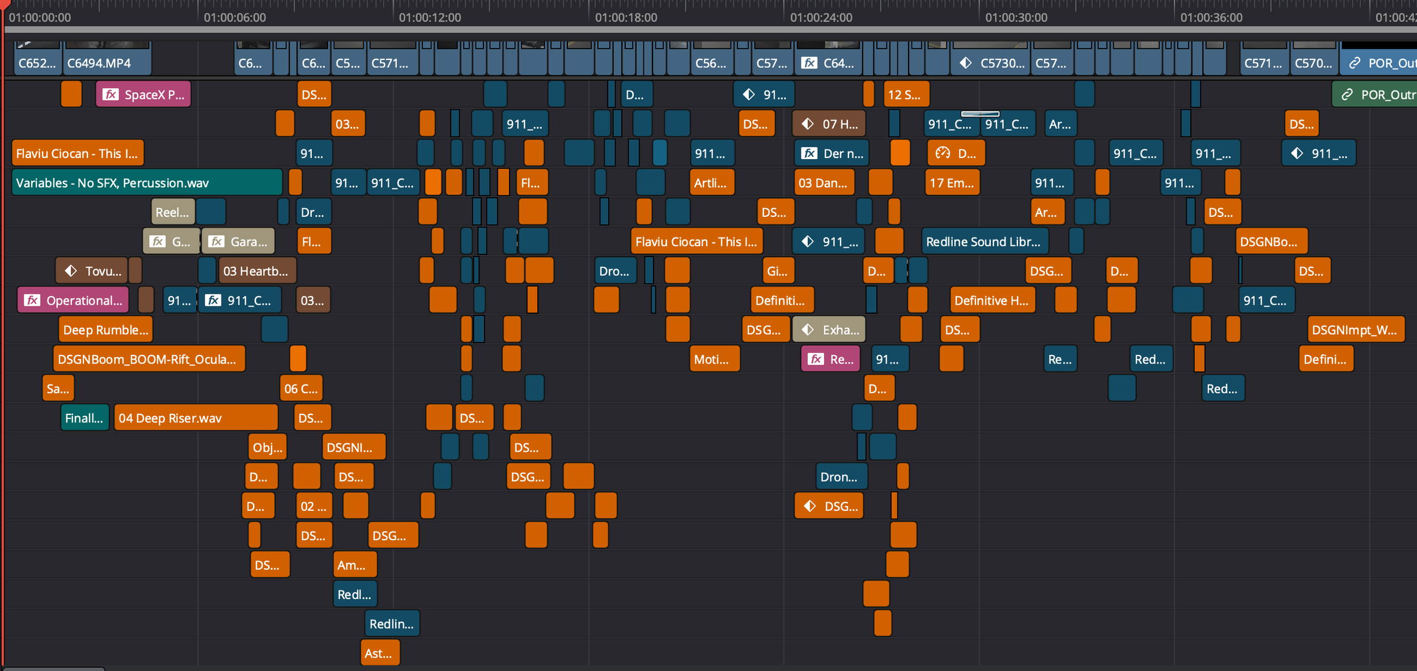1417x671 pixels.
Task: Click the red playhead at timeline start
Action: coord(4,5)
